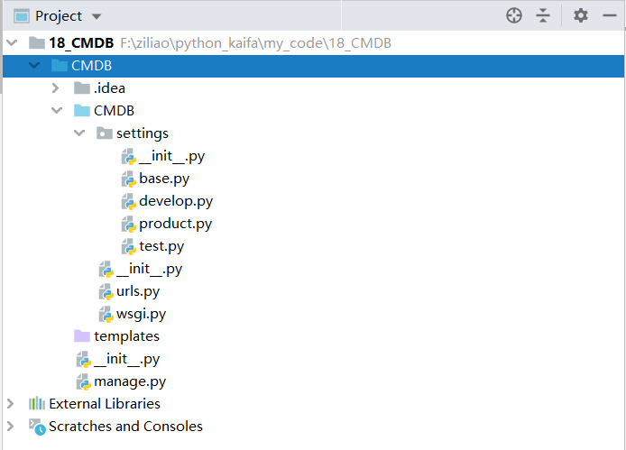Select the 18_CMDB project root label
626x450 pixels.
click(81, 42)
